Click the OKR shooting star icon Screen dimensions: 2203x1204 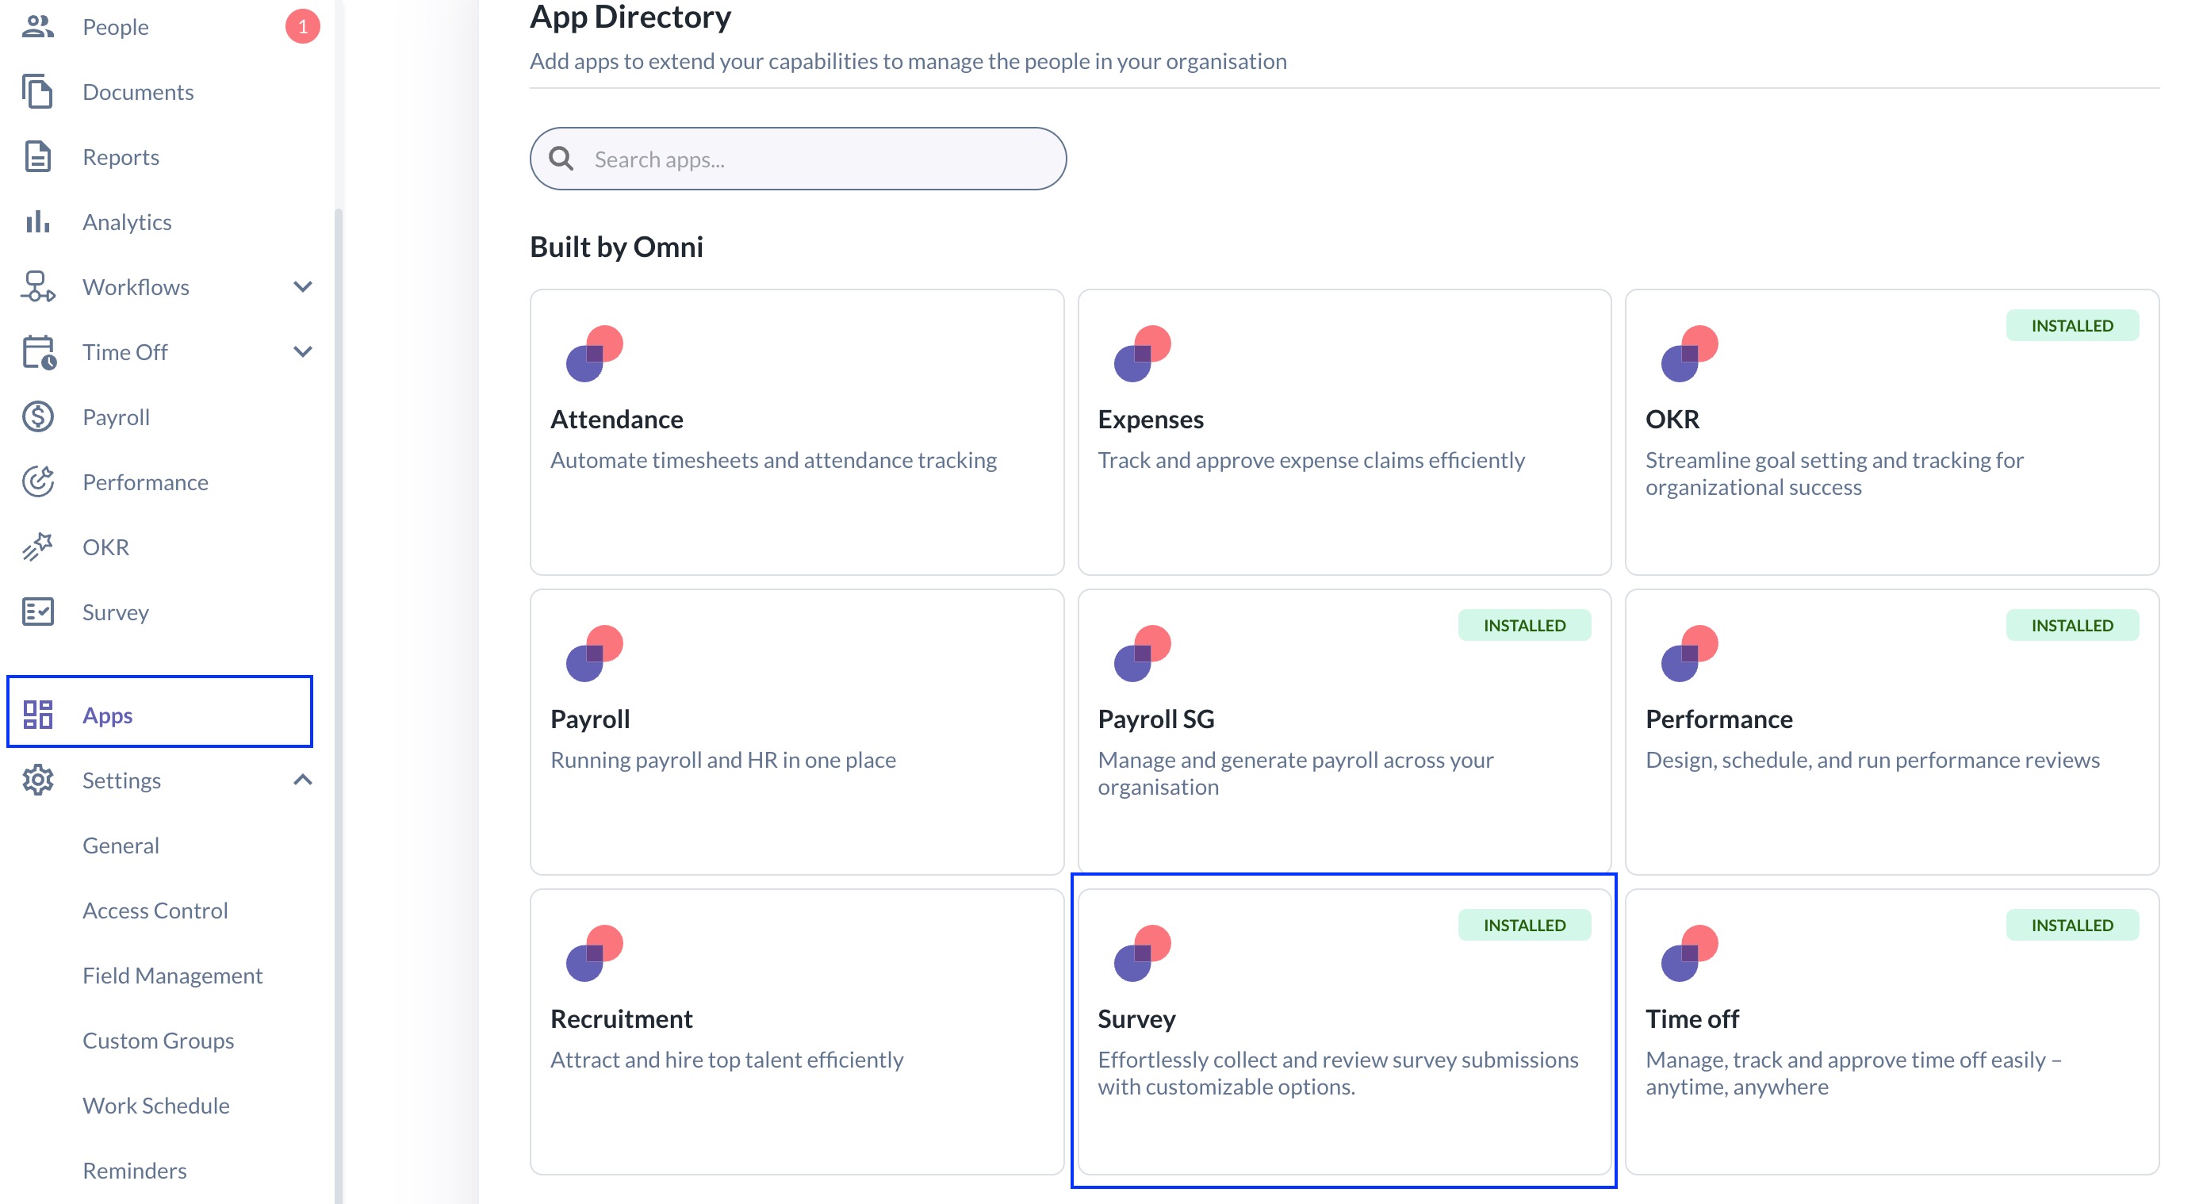coord(37,546)
